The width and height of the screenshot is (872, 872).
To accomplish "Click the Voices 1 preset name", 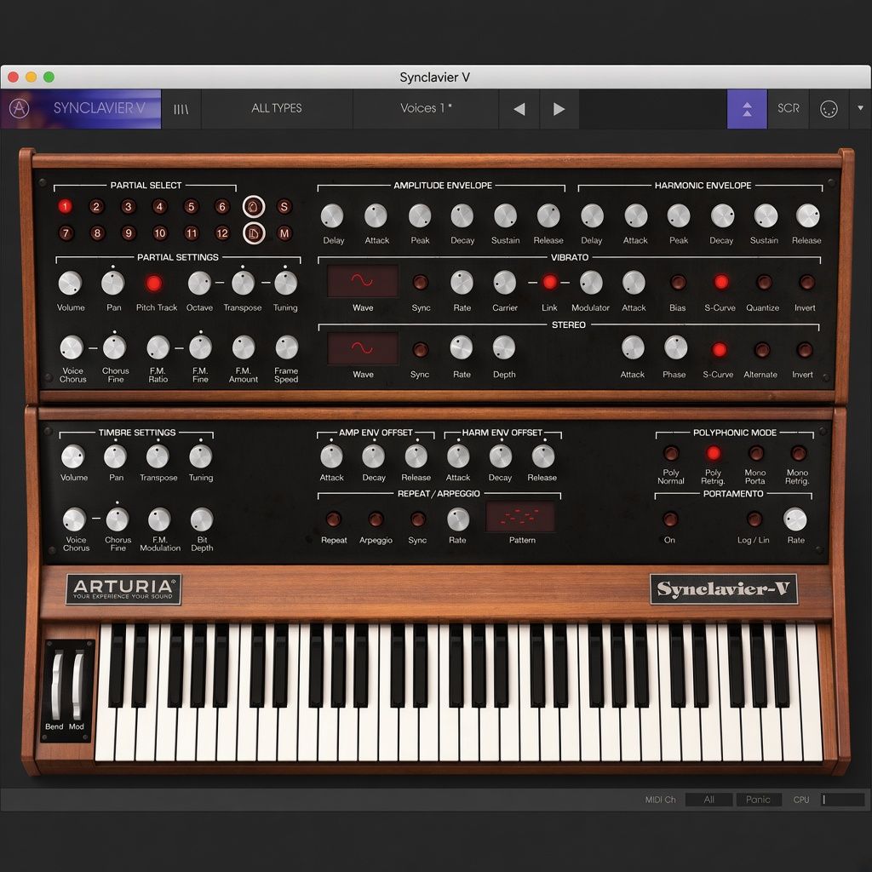I will click(x=426, y=108).
